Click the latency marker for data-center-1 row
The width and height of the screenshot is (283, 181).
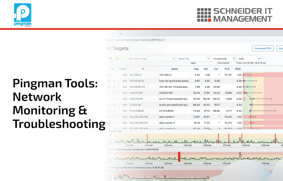250,117
